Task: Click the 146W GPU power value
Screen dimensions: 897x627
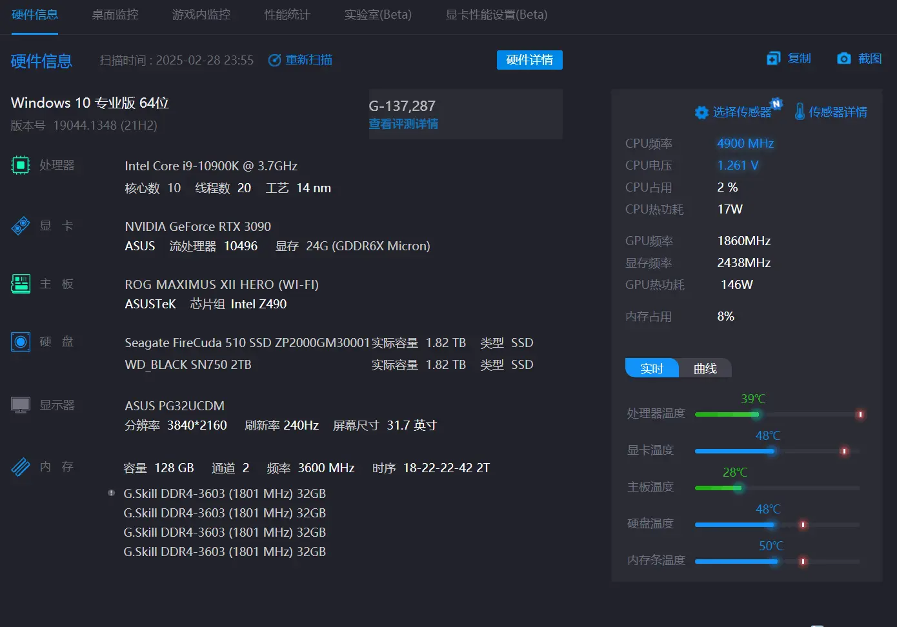Action: (737, 284)
